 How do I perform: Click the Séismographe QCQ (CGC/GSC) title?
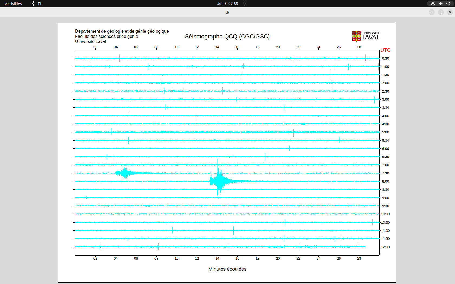[x=227, y=37]
